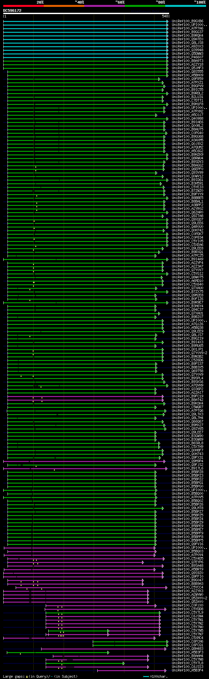This screenshot has width=209, height=679.
Task: Select hit UniRef100_A7PXZ1
Action: click(187, 83)
